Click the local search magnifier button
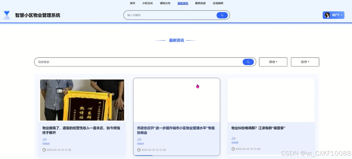The height and width of the screenshot is (159, 352). coord(248,62)
